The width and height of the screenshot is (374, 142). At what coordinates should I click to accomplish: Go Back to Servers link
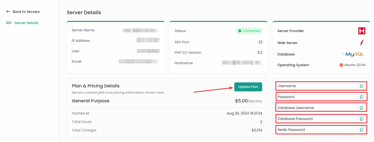(x=23, y=12)
